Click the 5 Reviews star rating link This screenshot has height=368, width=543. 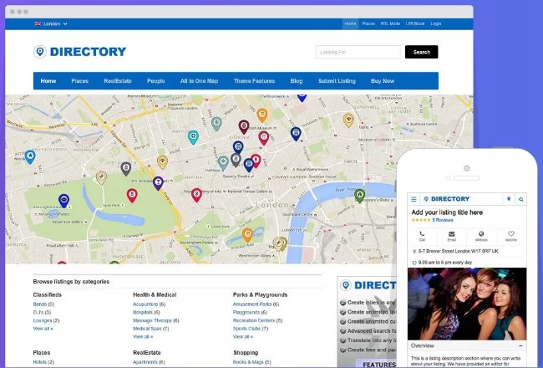click(443, 220)
